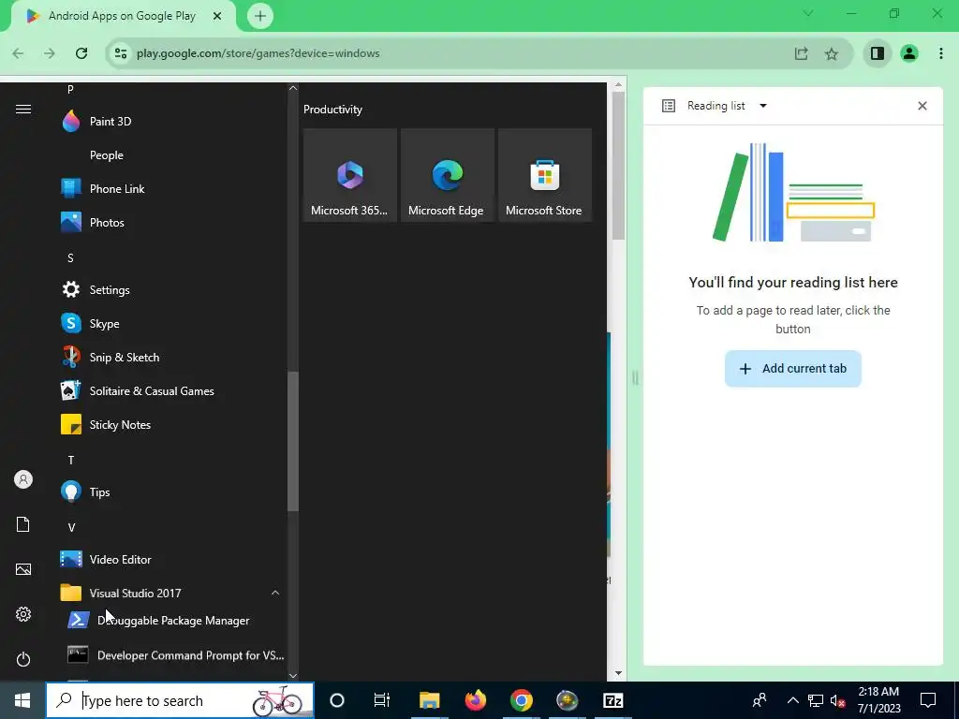Click the Windows Start button
The width and height of the screenshot is (959, 719).
click(x=22, y=700)
